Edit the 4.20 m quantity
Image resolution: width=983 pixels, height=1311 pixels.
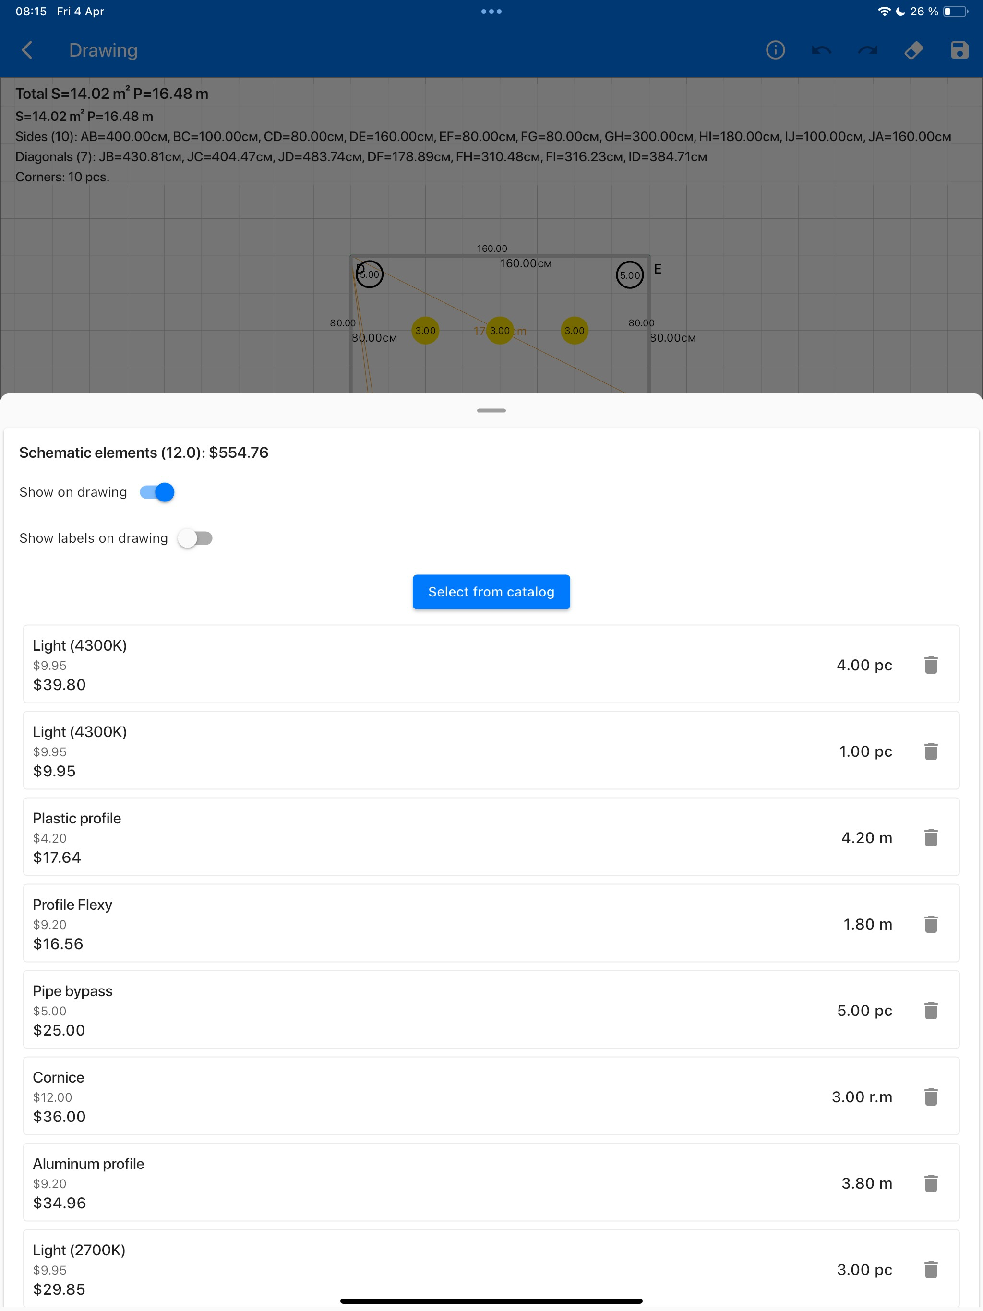867,838
